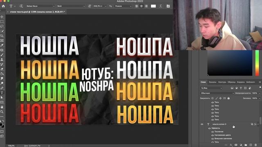The width and height of the screenshot is (262, 147).
Task: Toggle visibility of Внешнее свечение effect
Action: click(x=212, y=139)
